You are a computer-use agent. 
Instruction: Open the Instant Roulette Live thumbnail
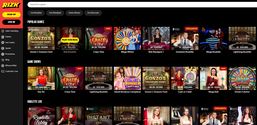tap(99, 116)
